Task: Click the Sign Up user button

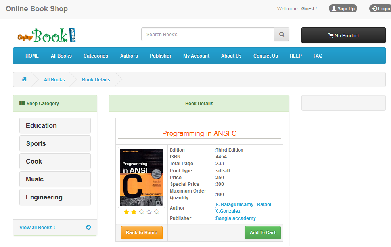Action: (343, 8)
